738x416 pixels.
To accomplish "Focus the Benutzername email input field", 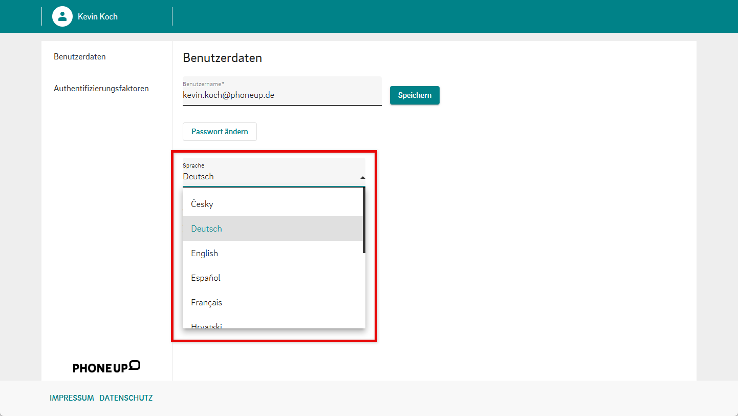I will [281, 95].
